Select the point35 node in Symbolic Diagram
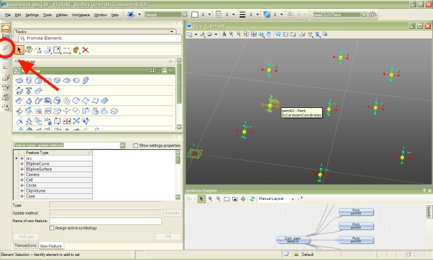This screenshot has height=260, width=433. (x=357, y=240)
